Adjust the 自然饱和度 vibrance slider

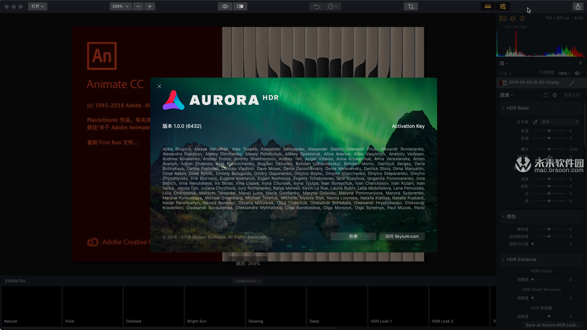coord(549,236)
